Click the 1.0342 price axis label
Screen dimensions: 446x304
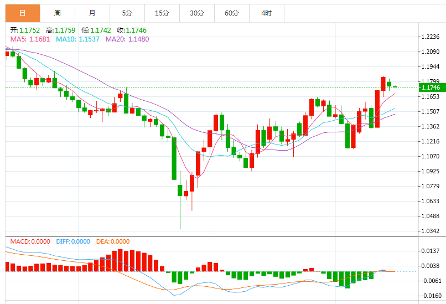click(431, 231)
